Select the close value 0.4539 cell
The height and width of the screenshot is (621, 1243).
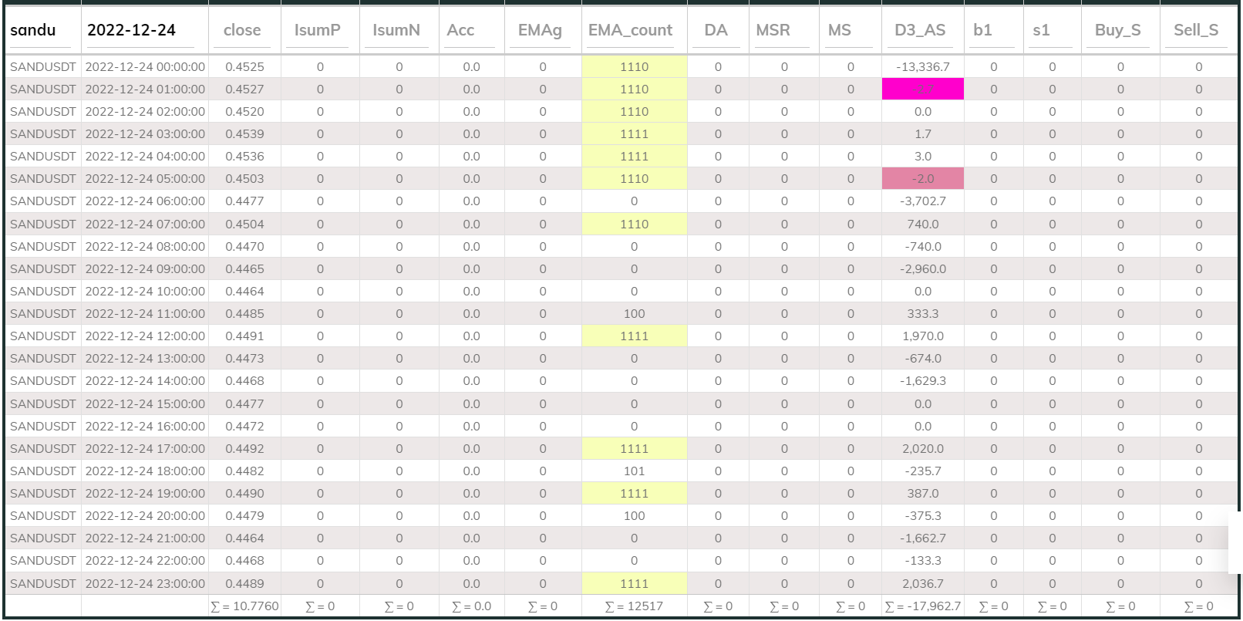click(244, 134)
